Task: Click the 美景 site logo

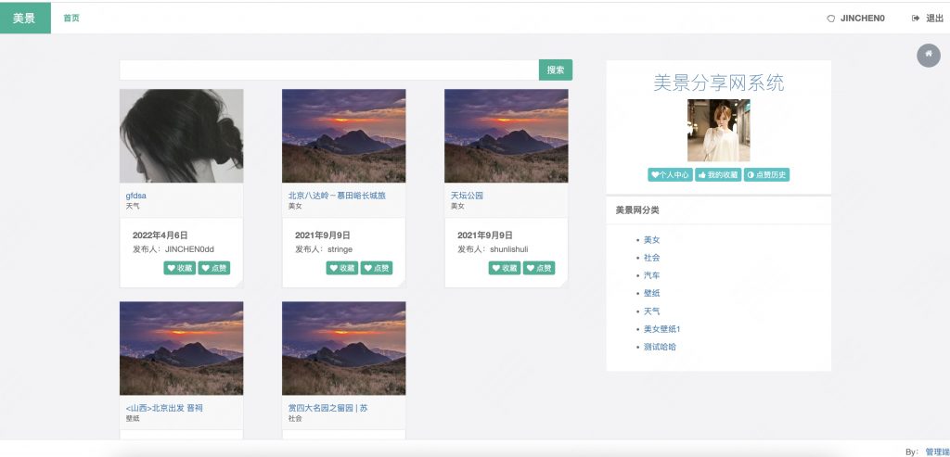Action: coord(25,18)
